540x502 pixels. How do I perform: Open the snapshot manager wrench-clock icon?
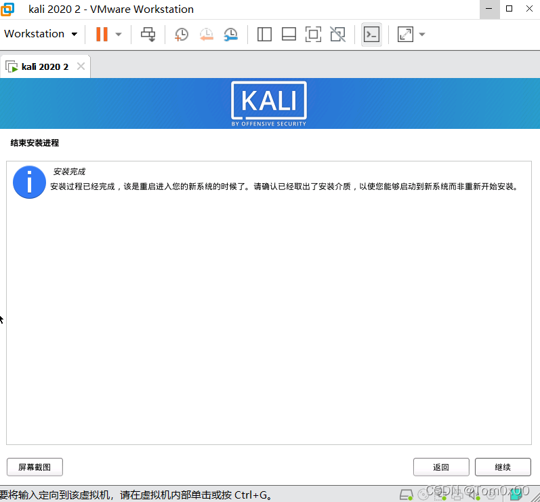pyautogui.click(x=231, y=34)
